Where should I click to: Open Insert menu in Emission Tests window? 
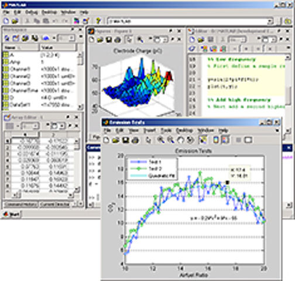[x=150, y=131]
